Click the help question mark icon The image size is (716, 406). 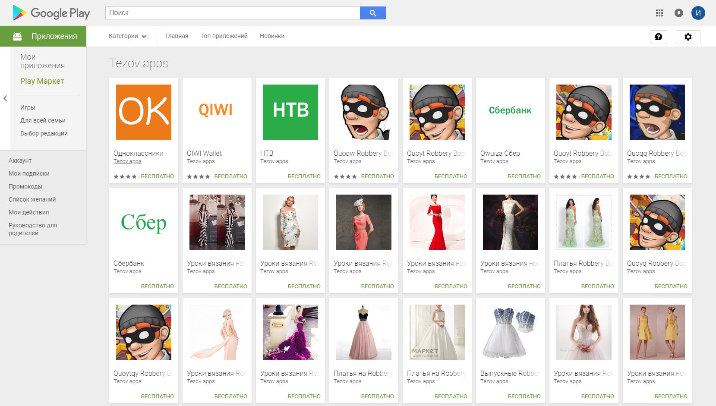point(659,37)
